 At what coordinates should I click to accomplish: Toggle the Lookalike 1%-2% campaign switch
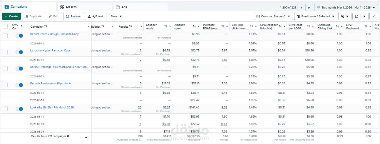19,109
